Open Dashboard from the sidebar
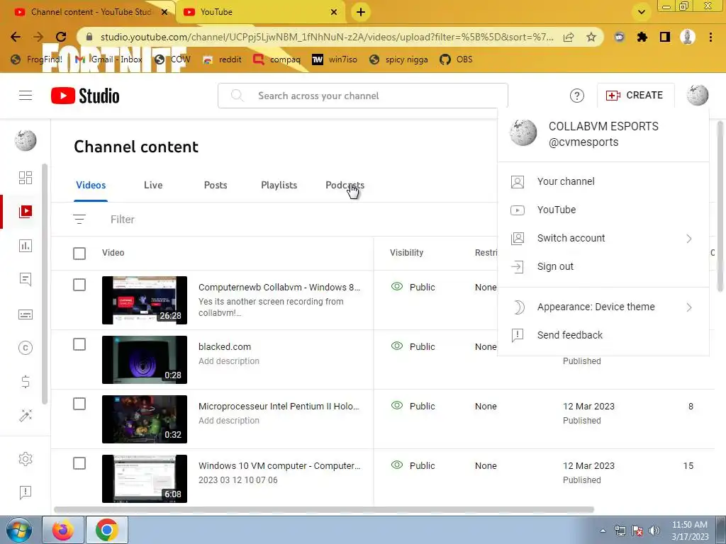The width and height of the screenshot is (726, 544). (x=26, y=178)
